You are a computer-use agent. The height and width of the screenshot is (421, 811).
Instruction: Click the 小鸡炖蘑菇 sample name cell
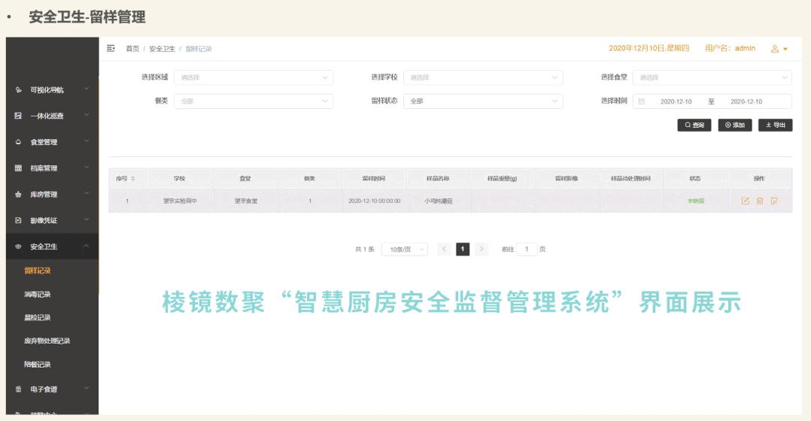438,201
